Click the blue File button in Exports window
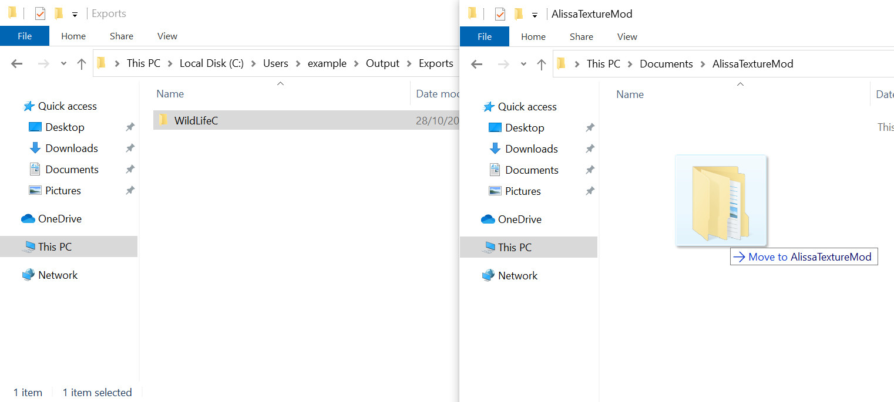Screen dimensions: 894x402 pyautogui.click(x=25, y=36)
